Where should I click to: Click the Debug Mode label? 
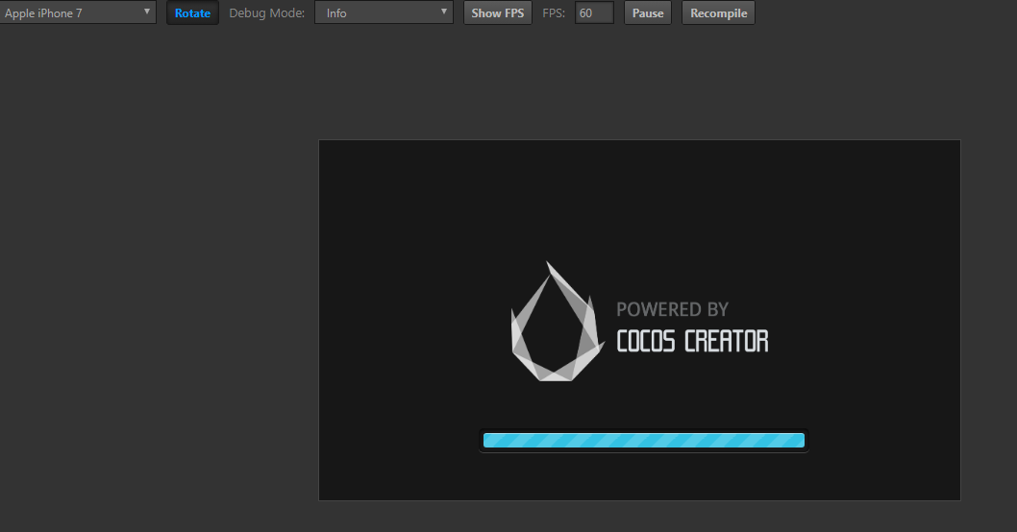pos(266,12)
